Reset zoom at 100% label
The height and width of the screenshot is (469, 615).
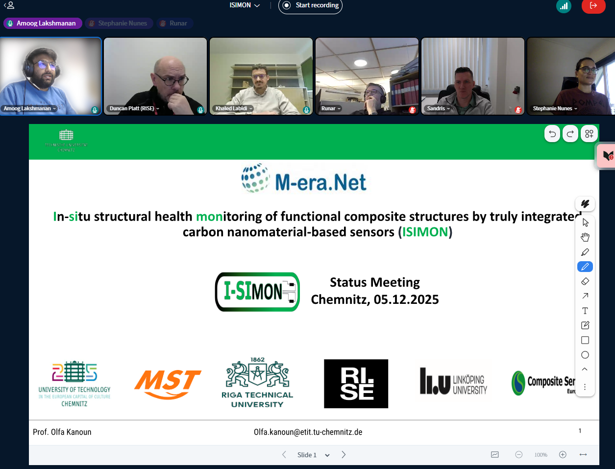[541, 455]
